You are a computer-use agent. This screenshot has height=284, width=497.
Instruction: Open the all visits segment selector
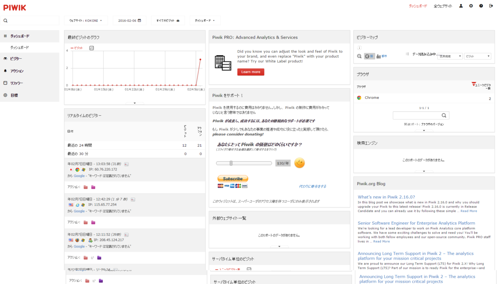click(168, 21)
